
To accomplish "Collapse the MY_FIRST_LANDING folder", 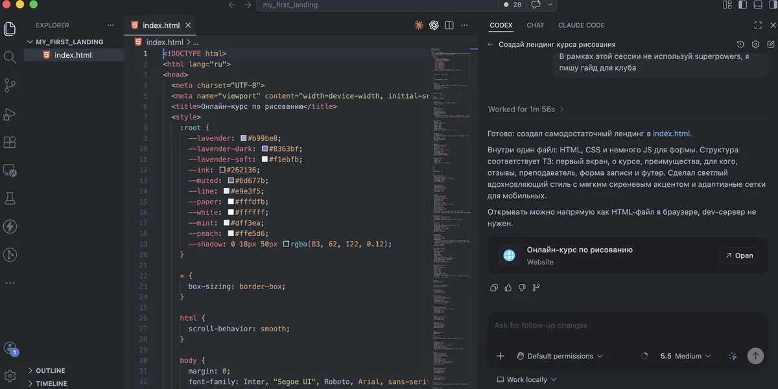I will [69, 42].
